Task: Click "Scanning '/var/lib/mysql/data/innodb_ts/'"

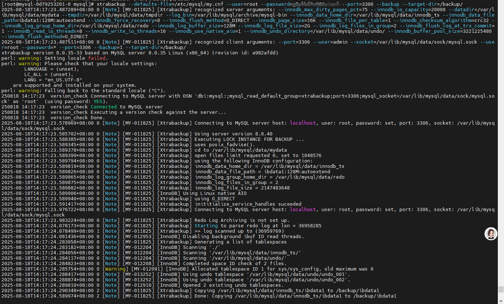Action: [242, 253]
